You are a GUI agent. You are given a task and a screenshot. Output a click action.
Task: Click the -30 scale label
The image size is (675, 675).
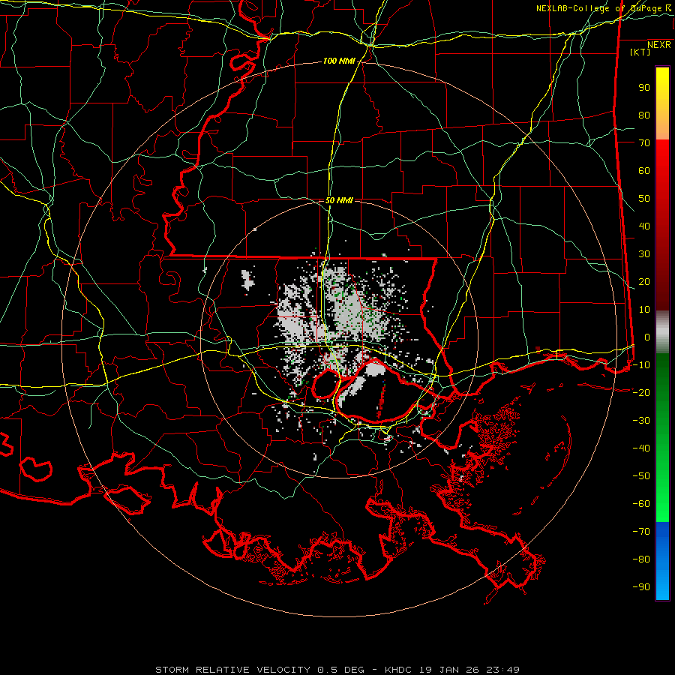[641, 421]
